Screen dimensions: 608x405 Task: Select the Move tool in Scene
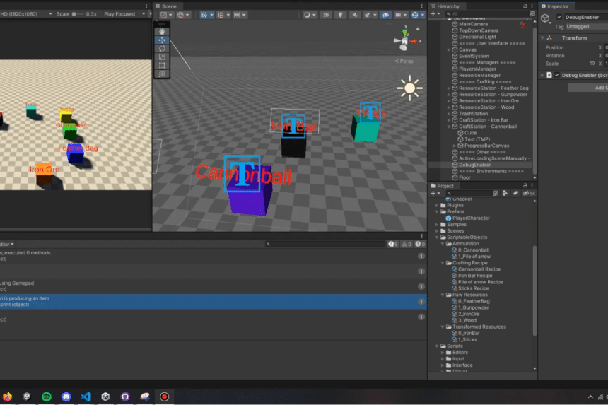coord(162,40)
